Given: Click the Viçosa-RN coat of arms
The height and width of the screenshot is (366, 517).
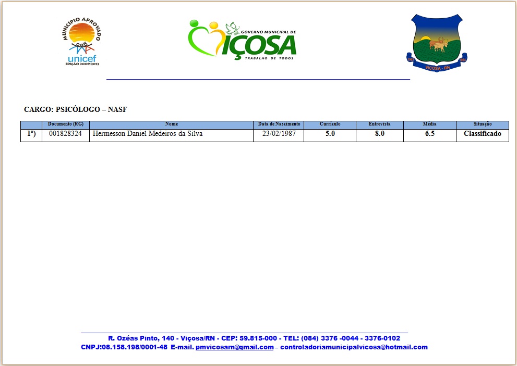Looking at the screenshot, I should coord(437,43).
